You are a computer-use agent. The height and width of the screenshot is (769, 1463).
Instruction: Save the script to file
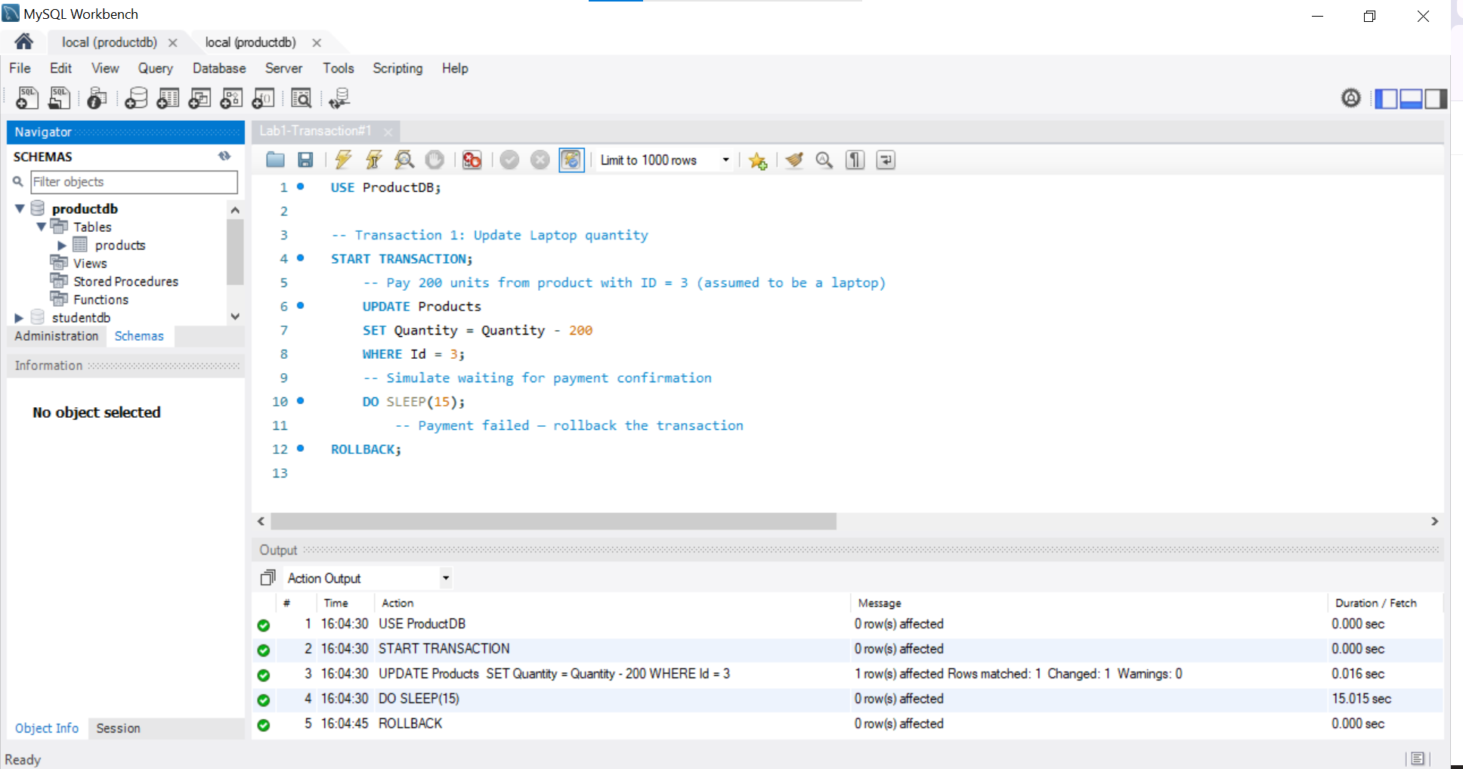pyautogui.click(x=305, y=159)
